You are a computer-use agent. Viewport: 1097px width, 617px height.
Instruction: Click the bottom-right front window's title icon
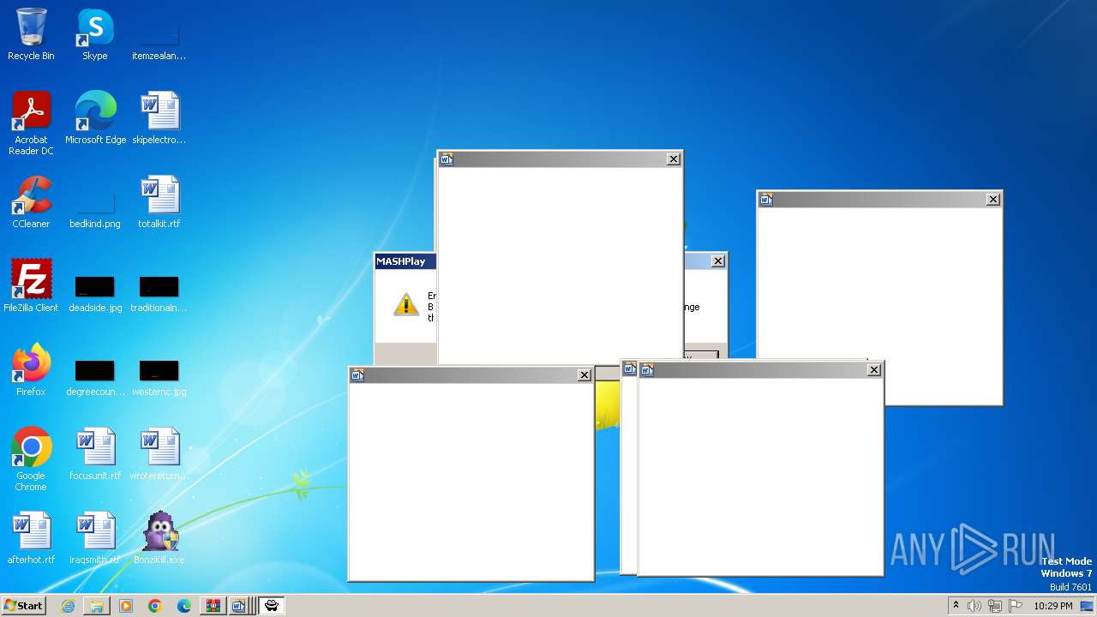pyautogui.click(x=647, y=370)
